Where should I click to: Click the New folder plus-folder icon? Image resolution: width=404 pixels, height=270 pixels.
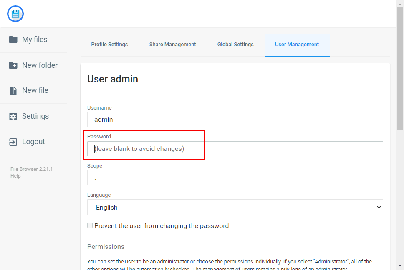[13, 65]
